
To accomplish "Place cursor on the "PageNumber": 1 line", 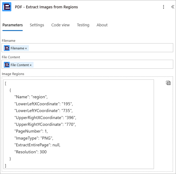I will click(31, 131).
